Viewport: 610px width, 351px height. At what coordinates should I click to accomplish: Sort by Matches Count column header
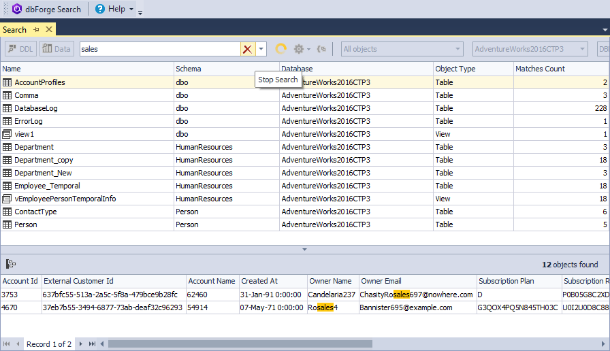[x=540, y=69]
